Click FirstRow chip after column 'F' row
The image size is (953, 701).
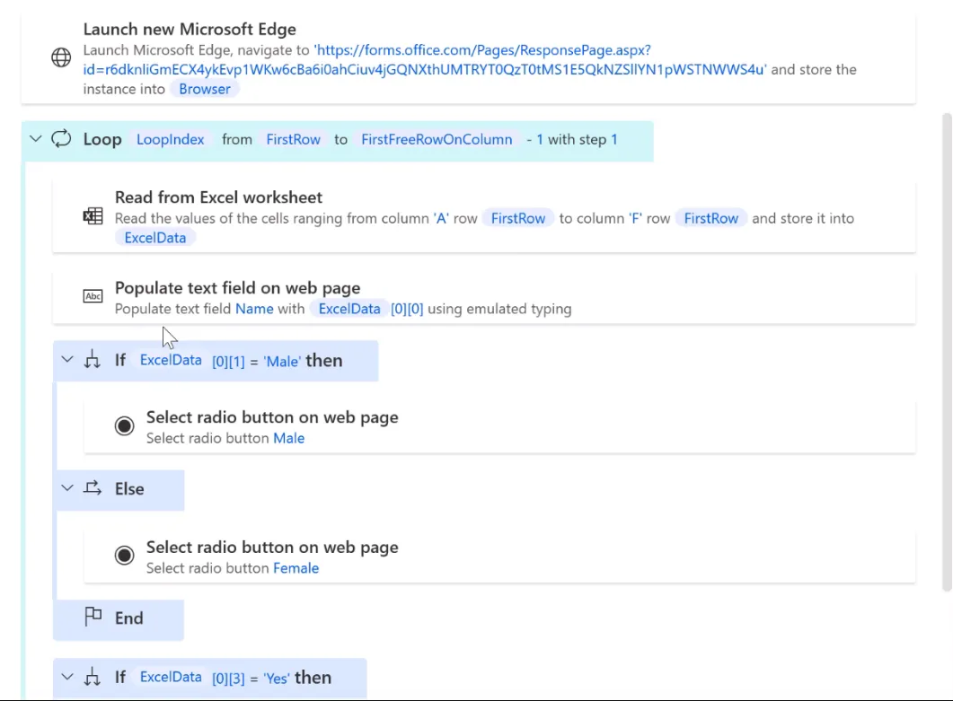click(711, 218)
